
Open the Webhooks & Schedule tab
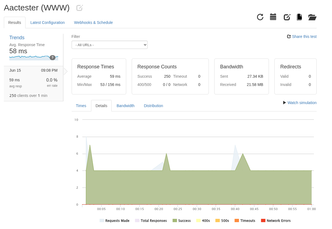pyautogui.click(x=93, y=23)
